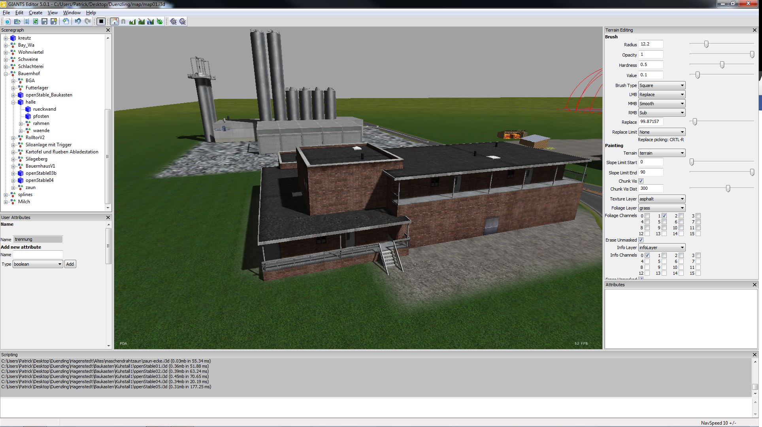This screenshot has height=427, width=762.
Task: Adjust the brush Radius slider
Action: [706, 44]
